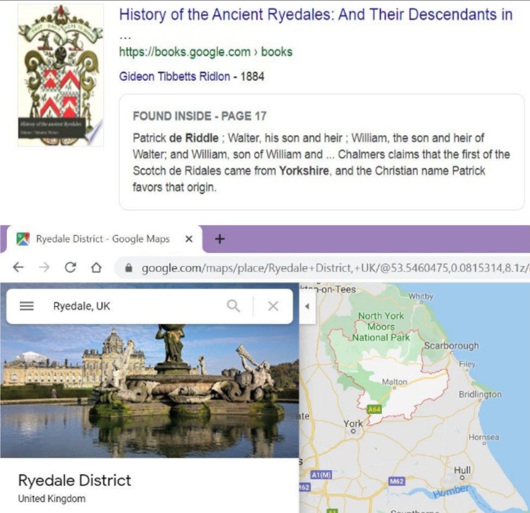Viewport: 530px width, 513px height.
Task: Click the Bridlington label on the map
Action: 480,394
